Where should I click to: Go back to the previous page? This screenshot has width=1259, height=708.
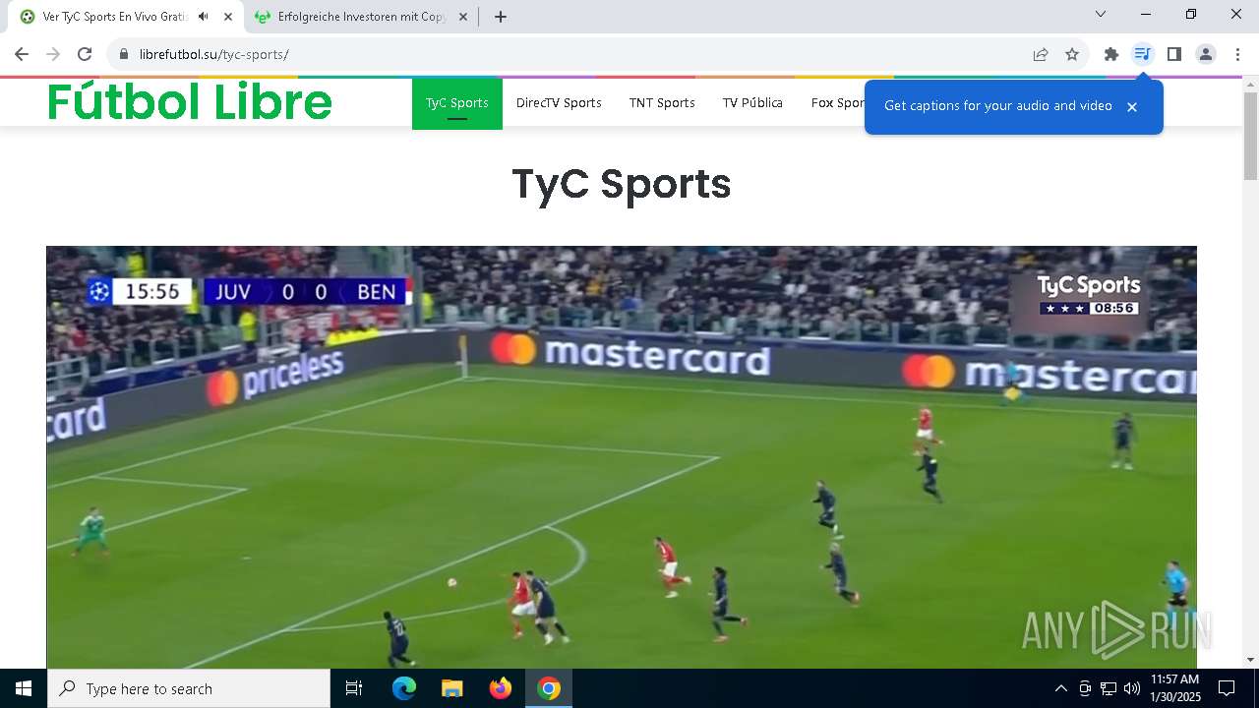pyautogui.click(x=22, y=54)
